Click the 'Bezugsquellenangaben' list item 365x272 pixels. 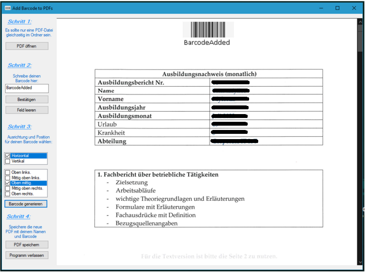[x=147, y=223]
